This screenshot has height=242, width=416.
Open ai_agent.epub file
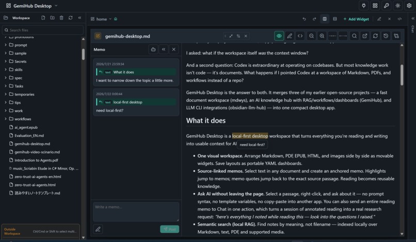26,127
